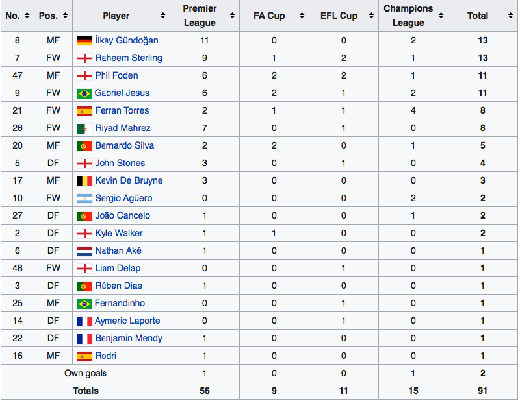Click the Total column sort arrows
The height and width of the screenshot is (401, 520).
coord(511,16)
